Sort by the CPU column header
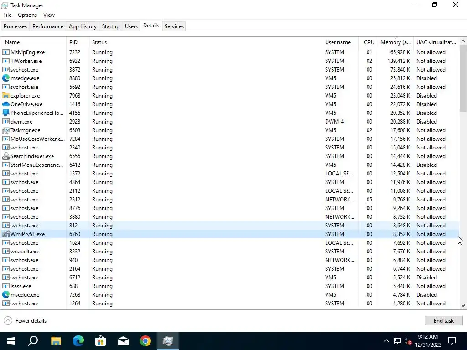The width and height of the screenshot is (467, 350). coord(368,42)
